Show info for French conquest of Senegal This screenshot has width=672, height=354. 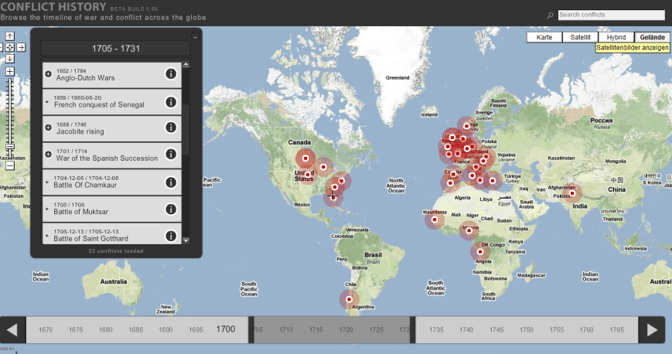171,101
